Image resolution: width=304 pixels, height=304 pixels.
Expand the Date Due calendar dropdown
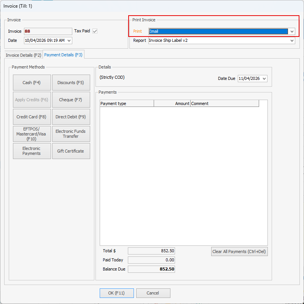pyautogui.click(x=264, y=78)
